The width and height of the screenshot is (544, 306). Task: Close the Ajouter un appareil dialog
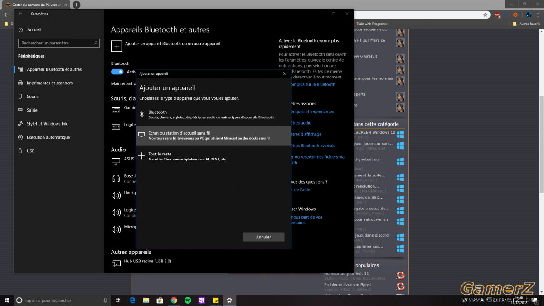(285, 73)
